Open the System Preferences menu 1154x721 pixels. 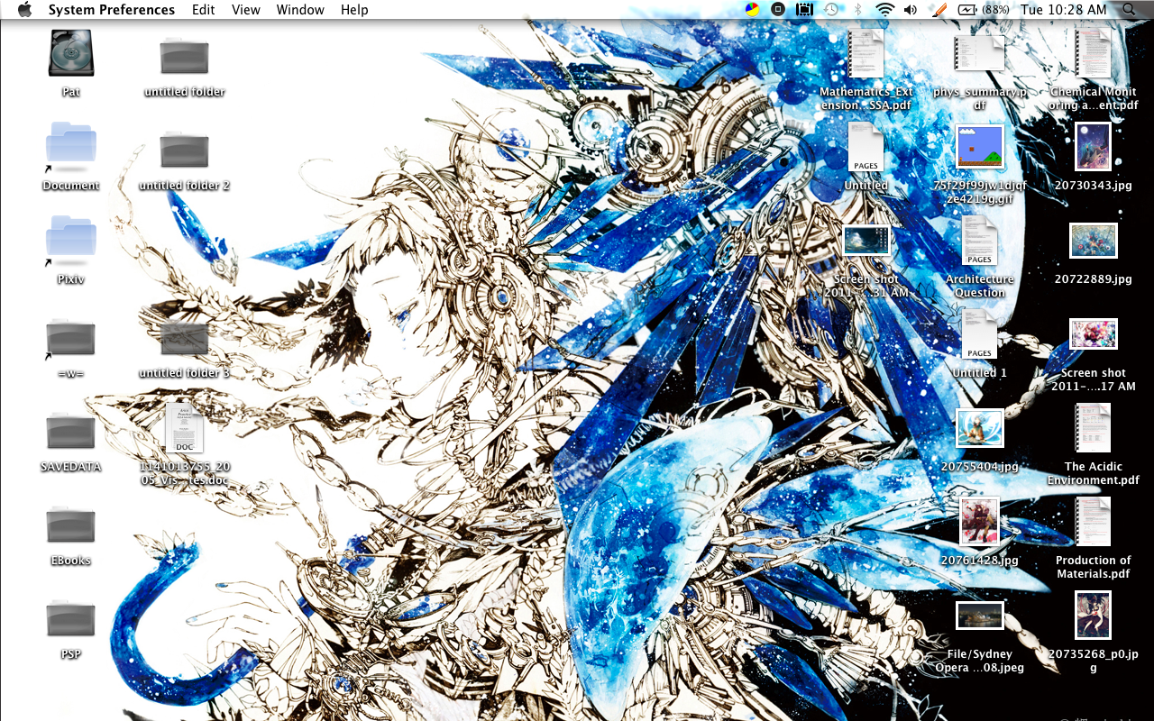click(112, 10)
